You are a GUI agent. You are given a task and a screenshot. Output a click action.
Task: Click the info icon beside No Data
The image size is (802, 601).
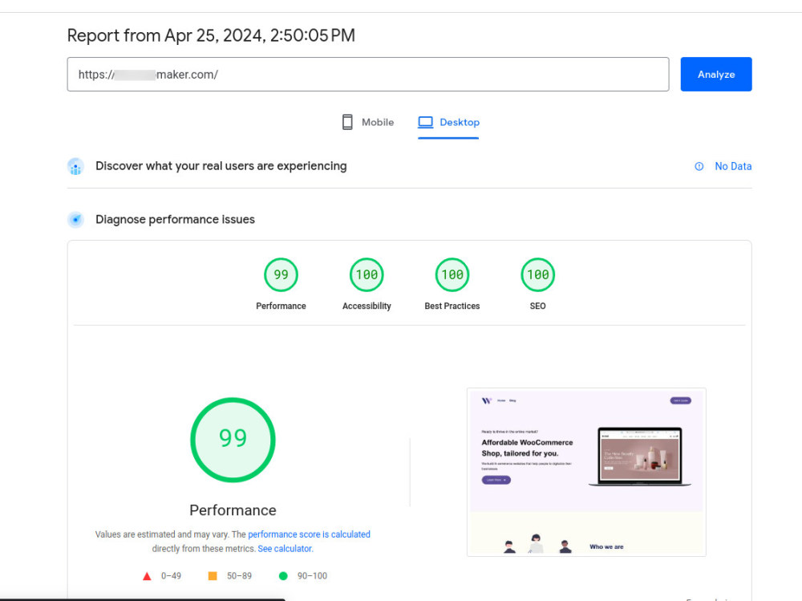[699, 166]
